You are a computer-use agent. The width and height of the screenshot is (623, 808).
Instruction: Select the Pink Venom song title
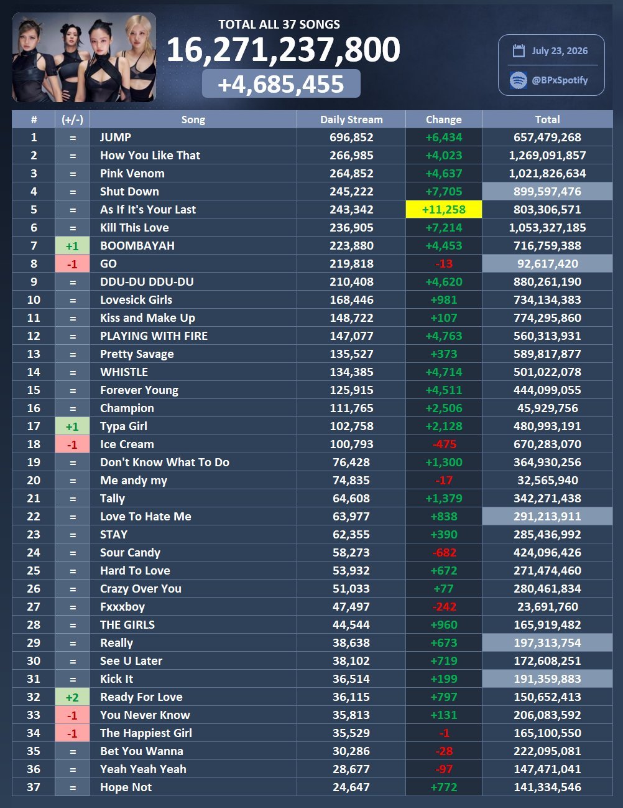132,174
